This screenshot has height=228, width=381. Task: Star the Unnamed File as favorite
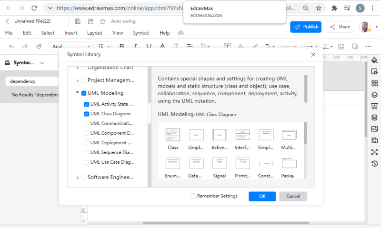point(102,21)
